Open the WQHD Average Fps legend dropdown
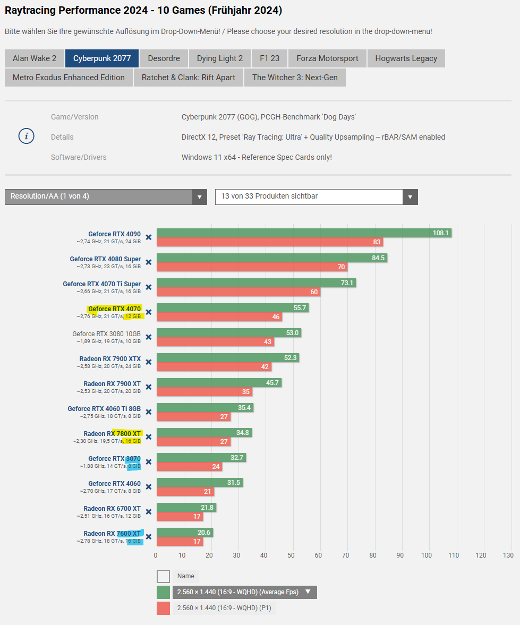 (x=244, y=592)
